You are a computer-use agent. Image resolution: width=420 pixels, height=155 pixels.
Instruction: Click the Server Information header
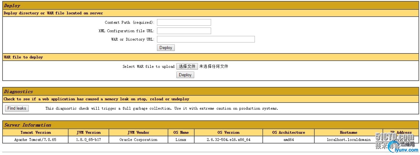click(210, 125)
